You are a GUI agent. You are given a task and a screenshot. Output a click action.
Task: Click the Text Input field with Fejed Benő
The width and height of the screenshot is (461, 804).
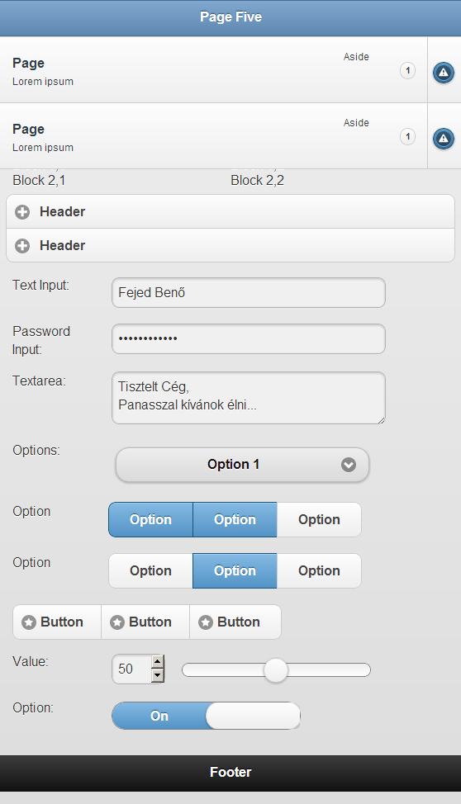click(x=249, y=293)
